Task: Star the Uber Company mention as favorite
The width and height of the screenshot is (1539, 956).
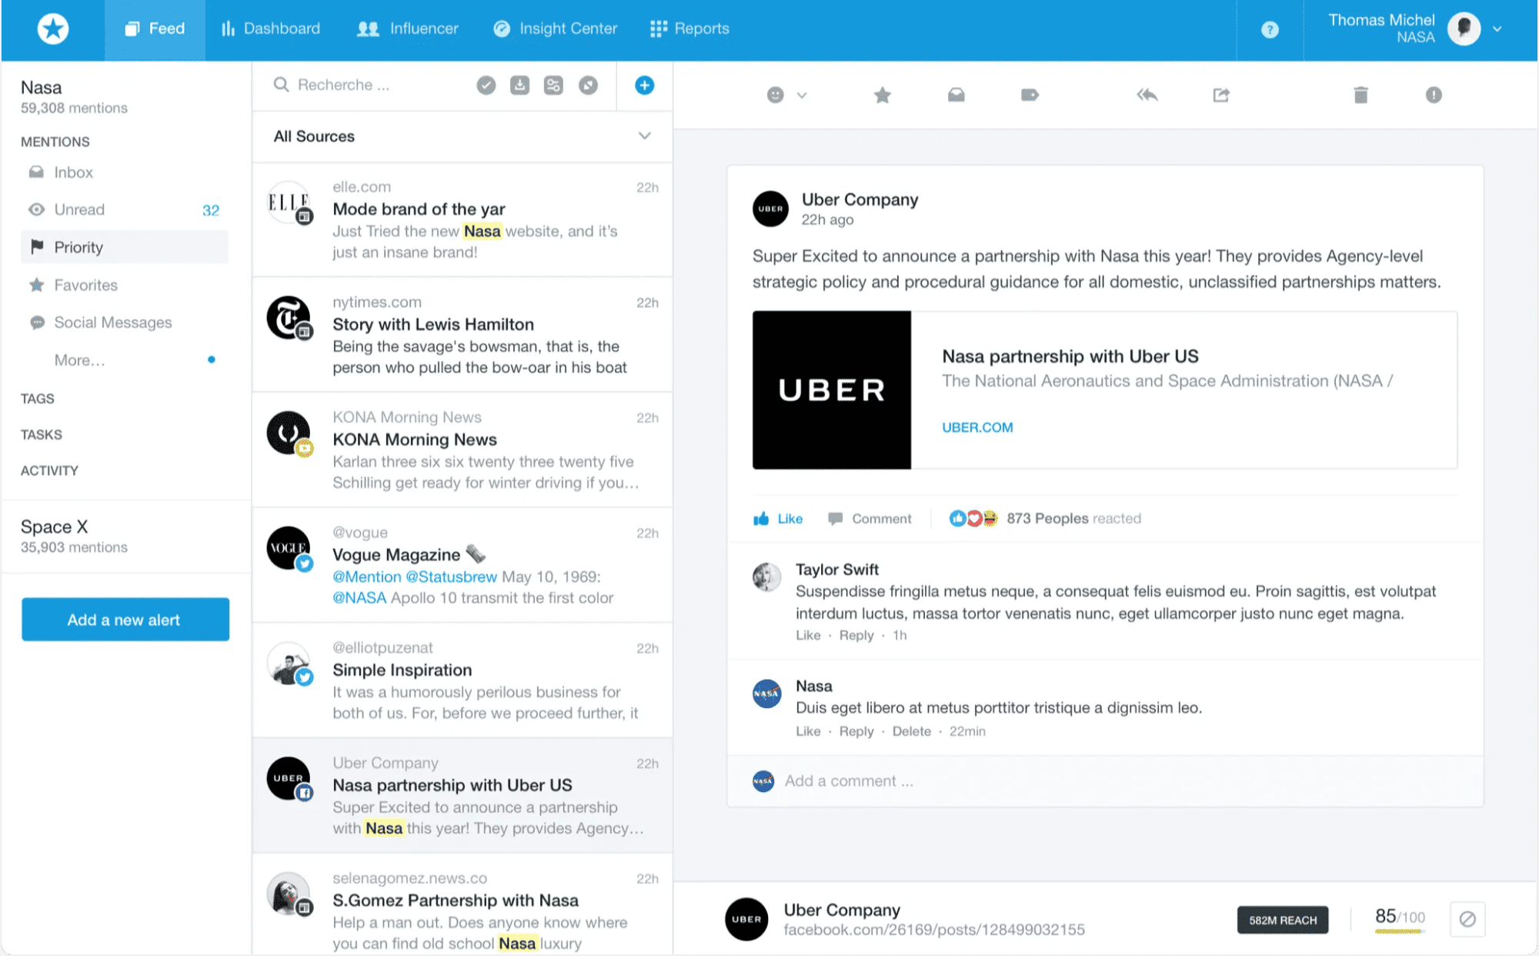Action: click(x=882, y=95)
